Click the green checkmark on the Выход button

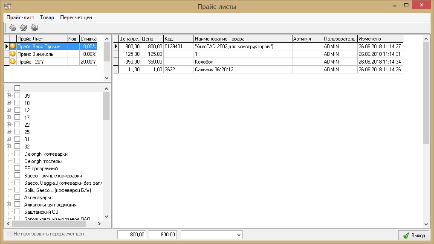pyautogui.click(x=405, y=235)
